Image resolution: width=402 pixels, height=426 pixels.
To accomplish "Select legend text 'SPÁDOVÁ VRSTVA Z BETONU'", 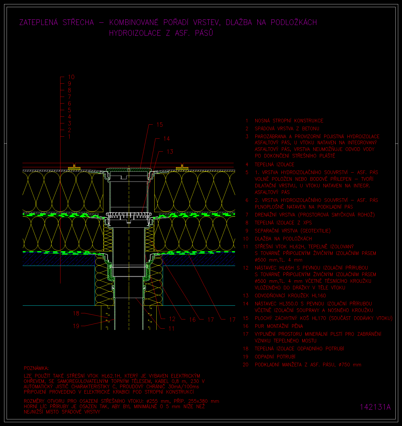I will [x=287, y=128].
